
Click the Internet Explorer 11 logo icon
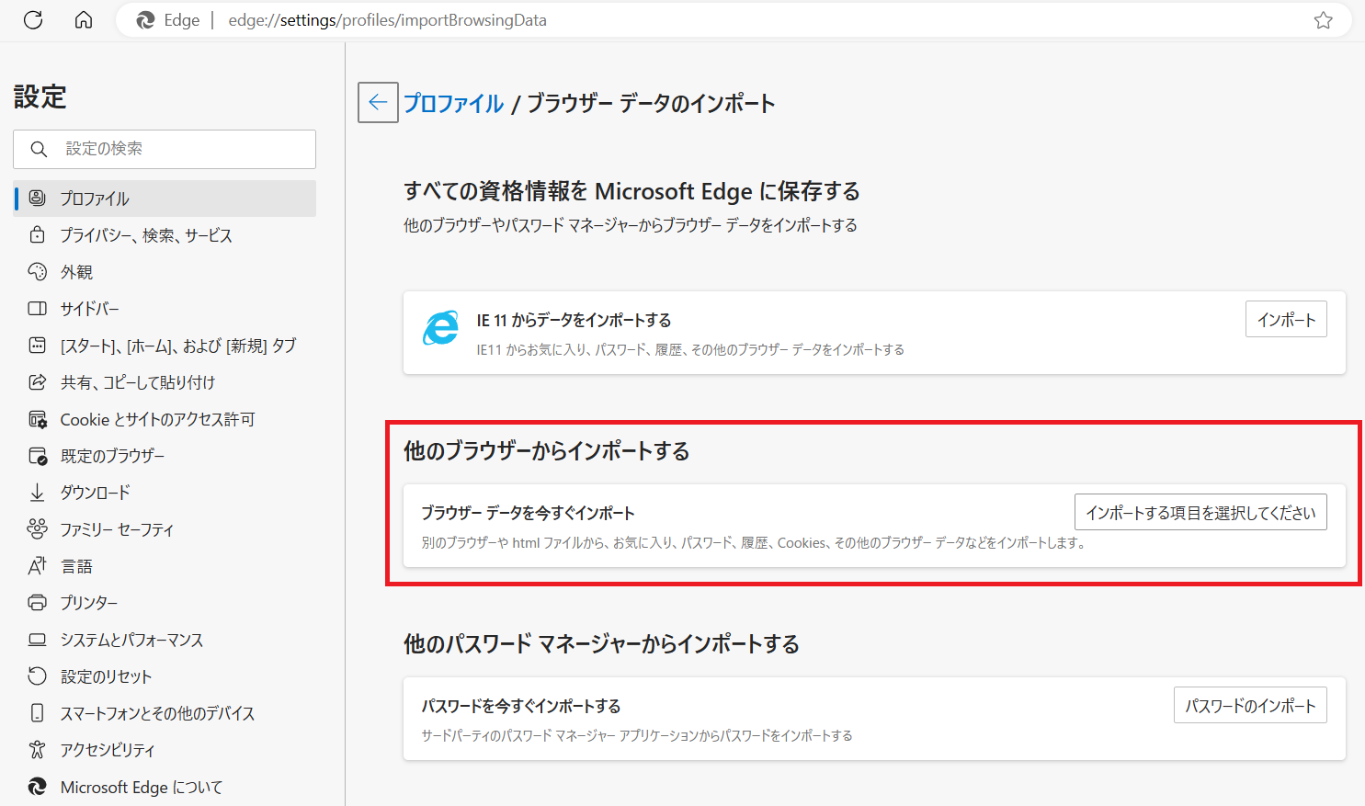(x=440, y=328)
